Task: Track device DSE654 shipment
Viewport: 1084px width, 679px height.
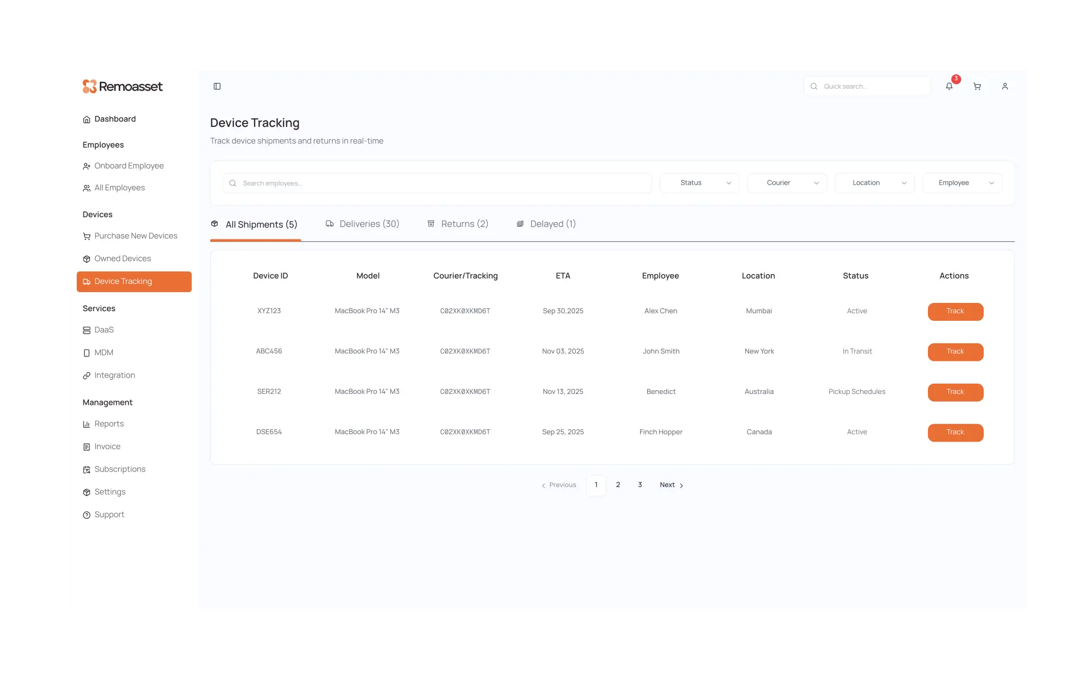Action: (x=956, y=433)
